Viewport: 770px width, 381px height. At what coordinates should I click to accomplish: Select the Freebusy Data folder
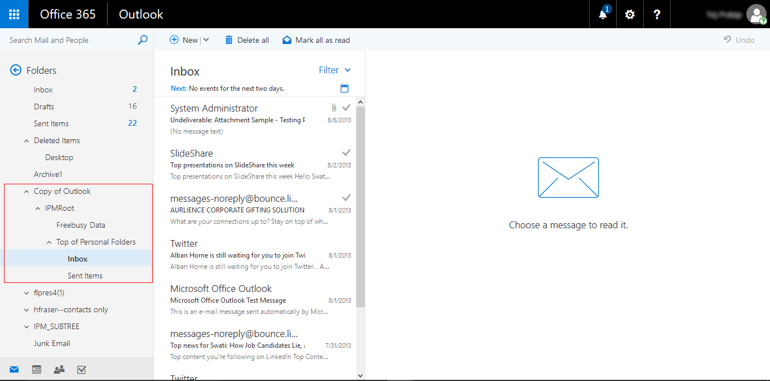[x=77, y=225]
